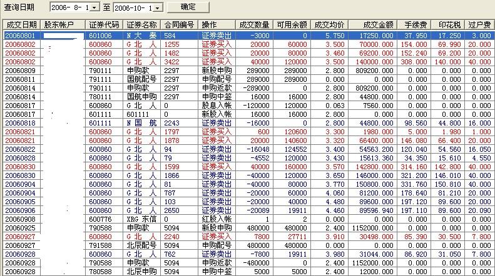Click security code 791111

[100, 79]
